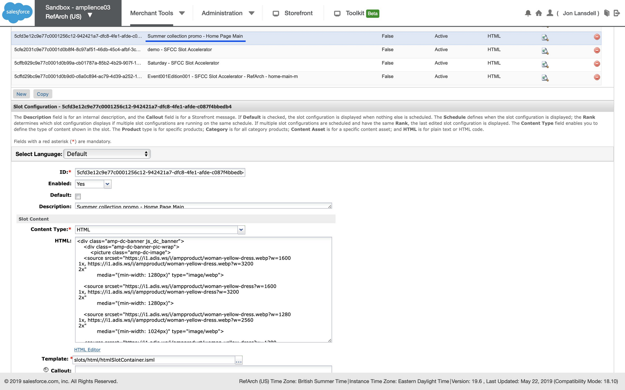Delete the Saturday - SFCC Slot Accelerator row

point(597,63)
